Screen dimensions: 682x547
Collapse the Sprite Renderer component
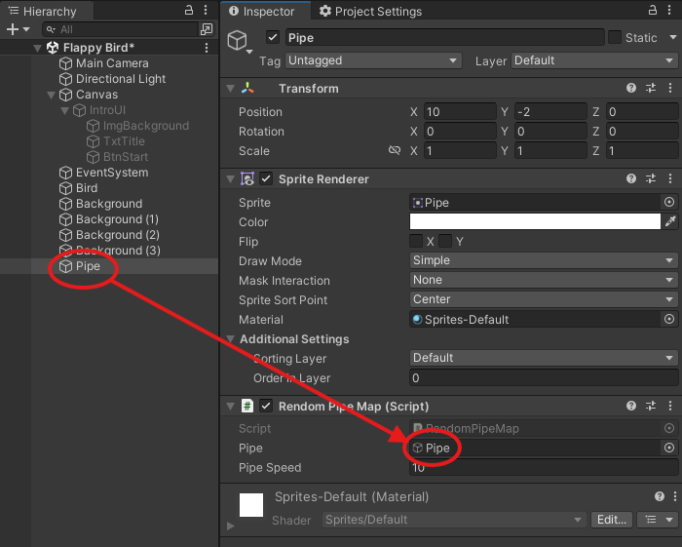(230, 178)
